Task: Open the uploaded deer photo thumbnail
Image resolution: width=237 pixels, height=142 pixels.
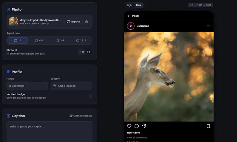Action: (13, 22)
